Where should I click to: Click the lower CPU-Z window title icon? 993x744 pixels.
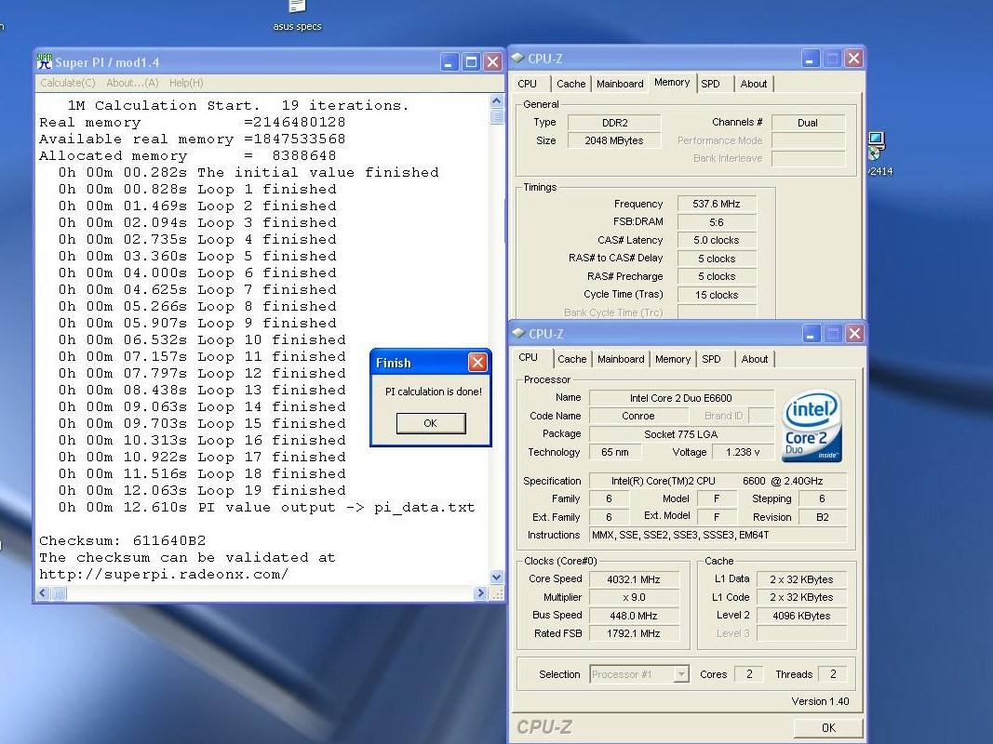(x=519, y=334)
